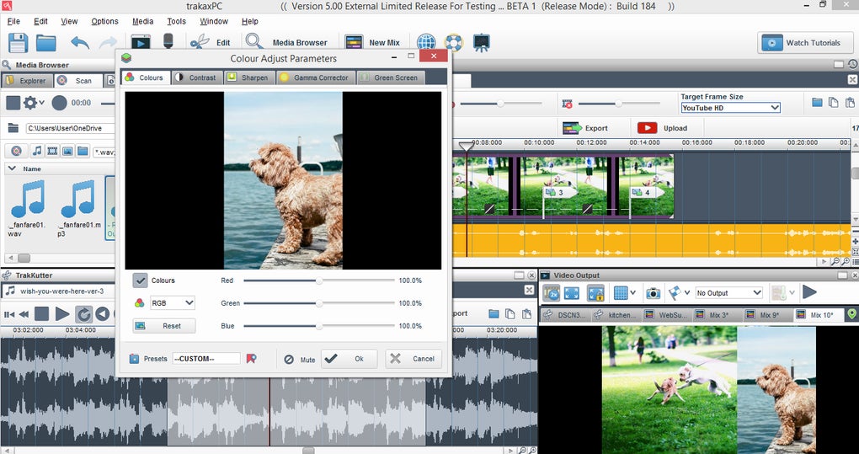Click the C:\Users\User\OneDrive path field
The width and height of the screenshot is (859, 454).
click(70, 128)
